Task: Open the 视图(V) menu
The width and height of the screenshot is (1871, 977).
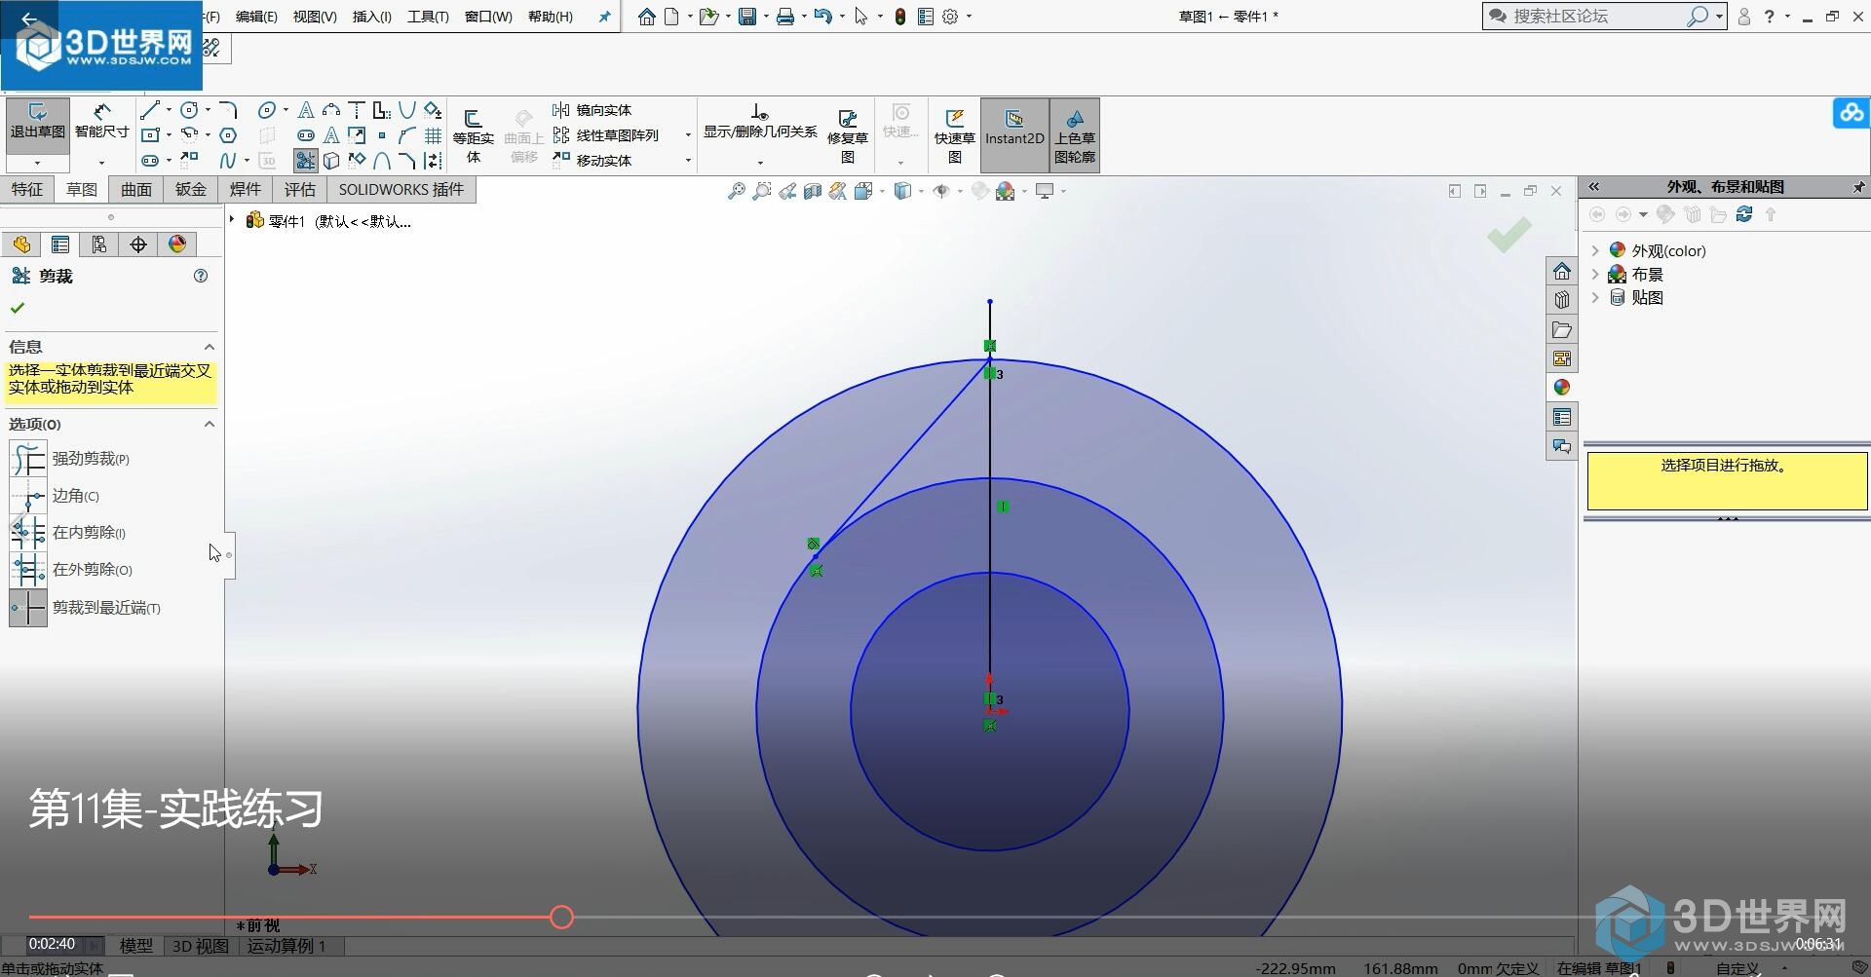Action: coord(315,17)
